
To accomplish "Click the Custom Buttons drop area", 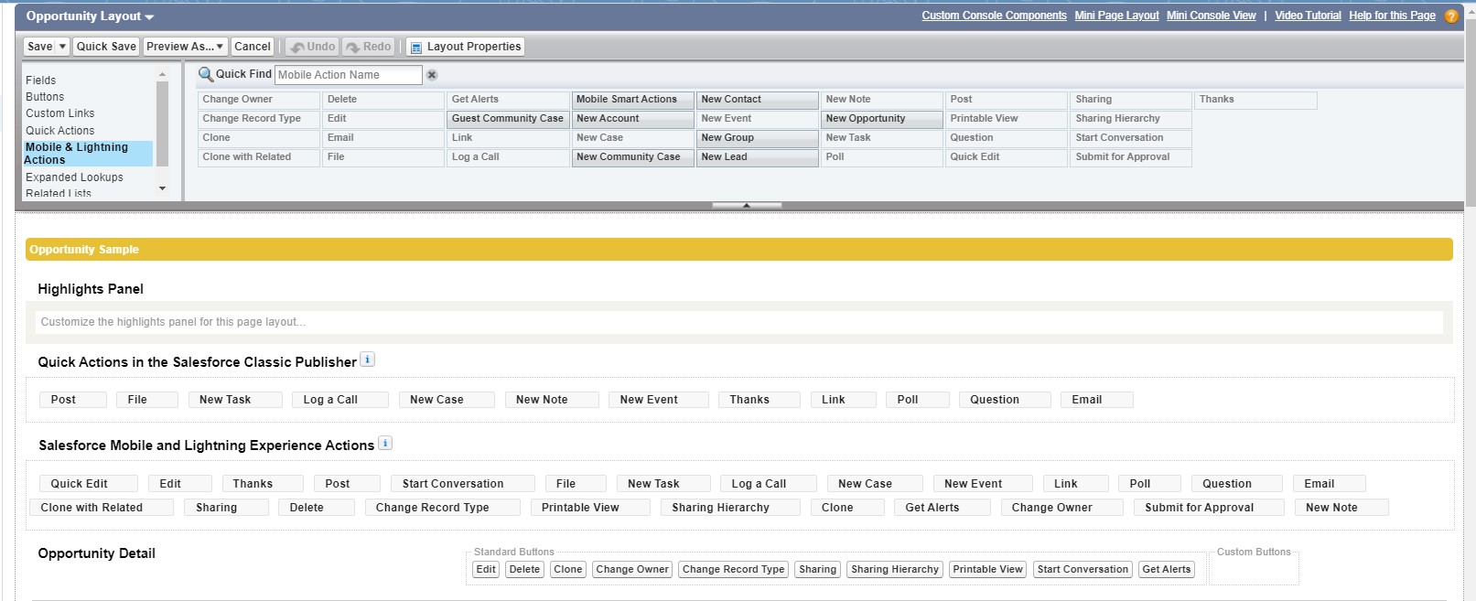I will (x=1254, y=569).
